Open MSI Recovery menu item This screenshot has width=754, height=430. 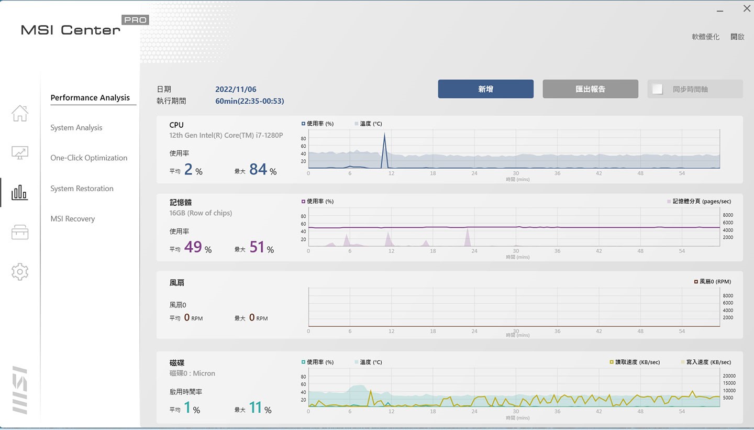pyautogui.click(x=73, y=219)
